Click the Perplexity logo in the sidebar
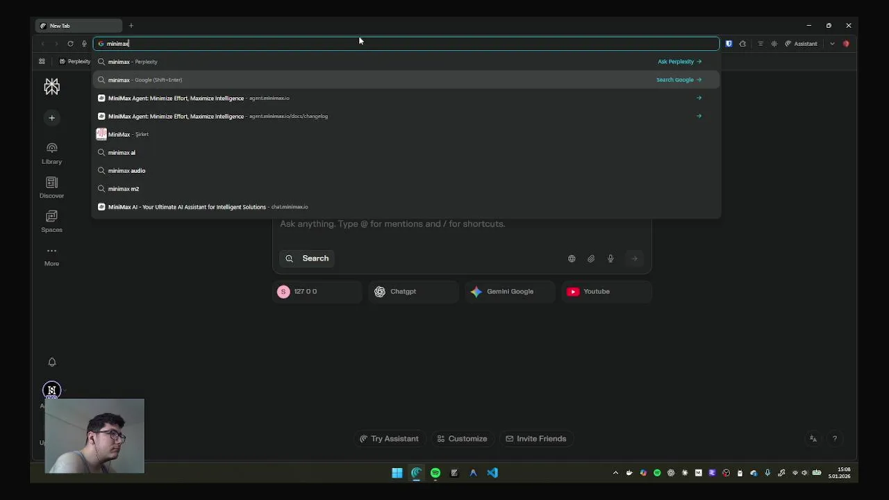The height and width of the screenshot is (500, 889). click(x=51, y=87)
